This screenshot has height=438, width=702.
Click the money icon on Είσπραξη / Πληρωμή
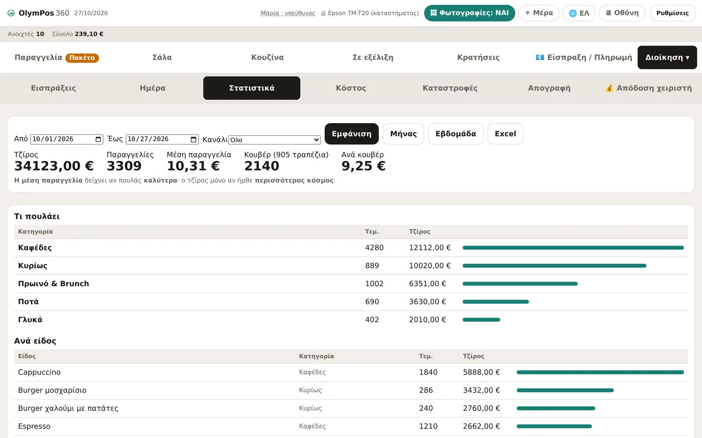540,57
